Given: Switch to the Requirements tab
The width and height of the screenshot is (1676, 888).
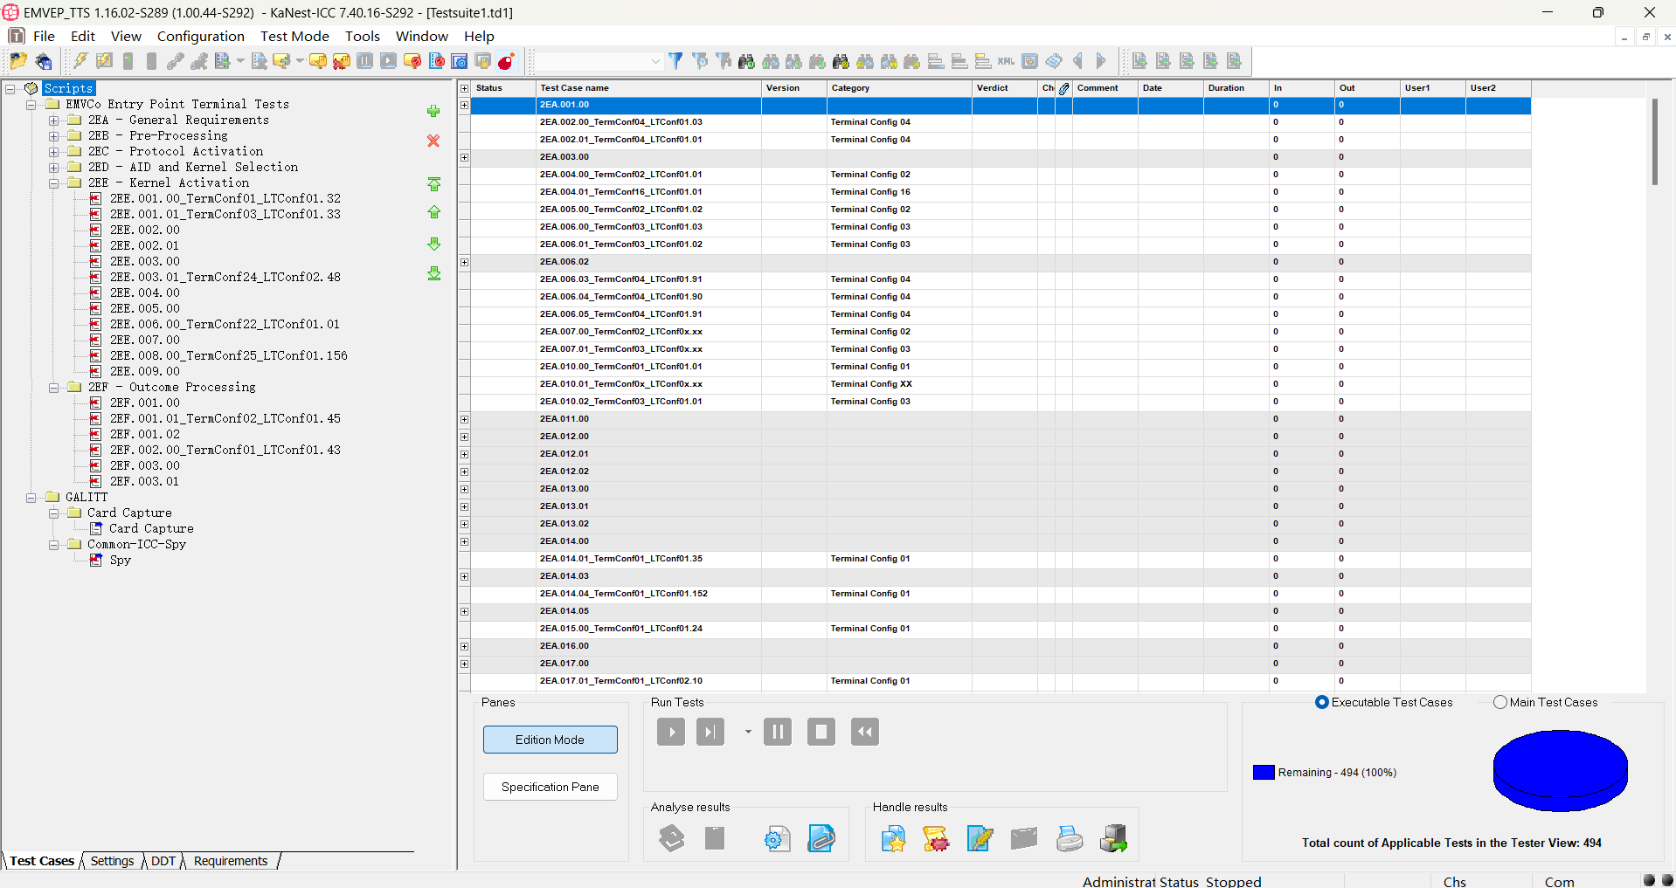Looking at the screenshot, I should pos(231,861).
